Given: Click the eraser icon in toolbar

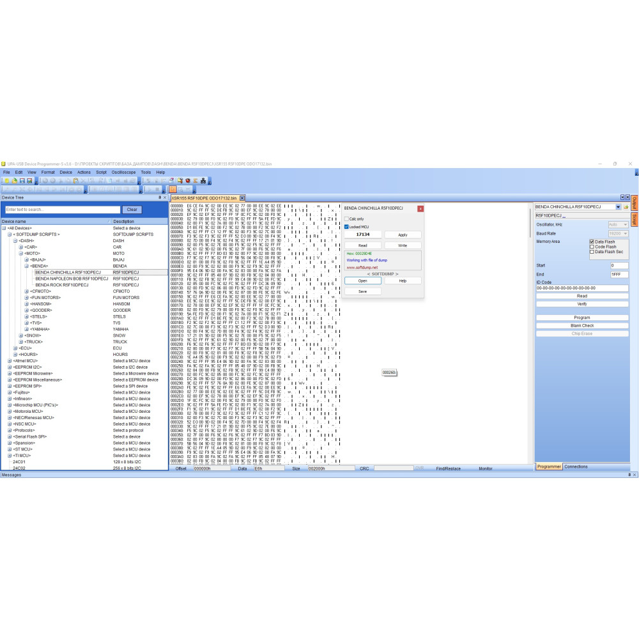Looking at the screenshot, I should tap(171, 181).
